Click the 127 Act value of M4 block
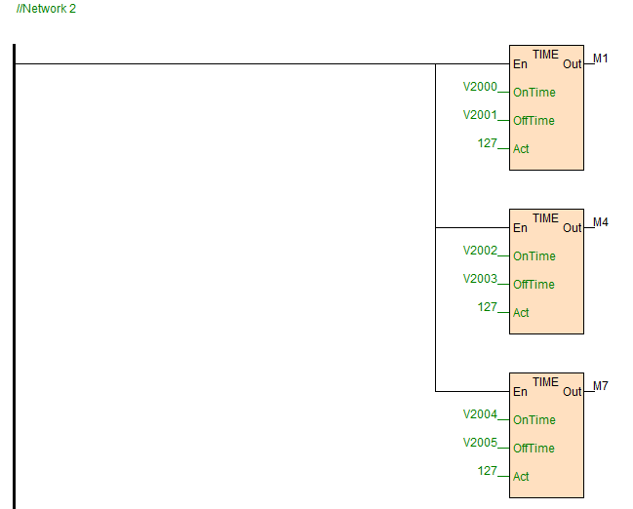Image resolution: width=633 pixels, height=509 pixels. 488,307
